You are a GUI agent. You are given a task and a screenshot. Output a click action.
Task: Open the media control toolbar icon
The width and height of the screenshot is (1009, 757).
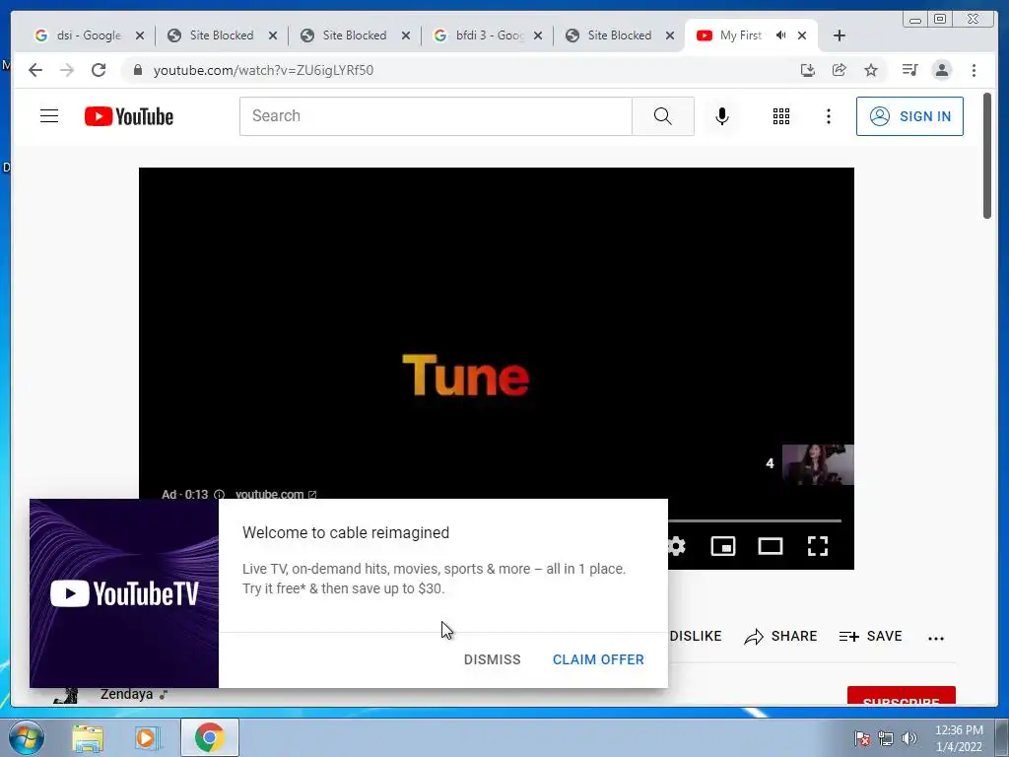909,70
